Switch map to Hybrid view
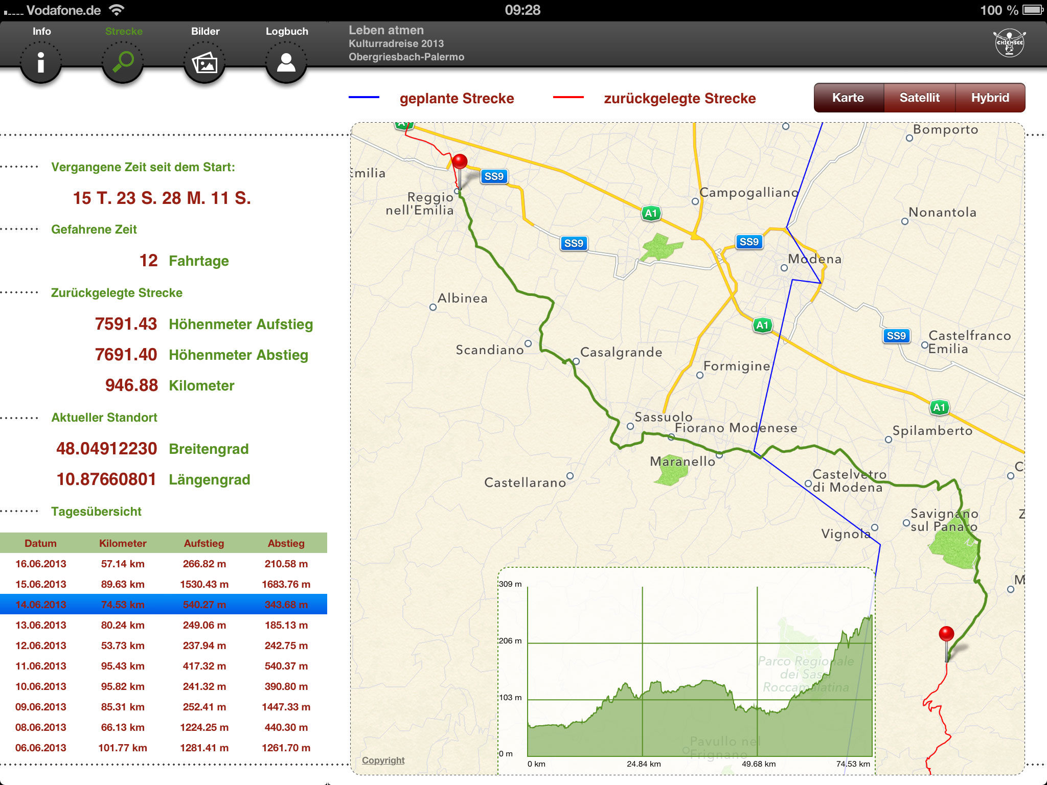The width and height of the screenshot is (1047, 785). [990, 98]
